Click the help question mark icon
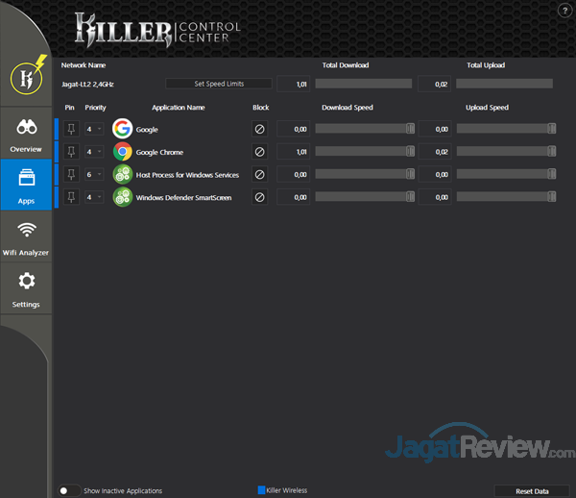The image size is (576, 498). point(564,10)
